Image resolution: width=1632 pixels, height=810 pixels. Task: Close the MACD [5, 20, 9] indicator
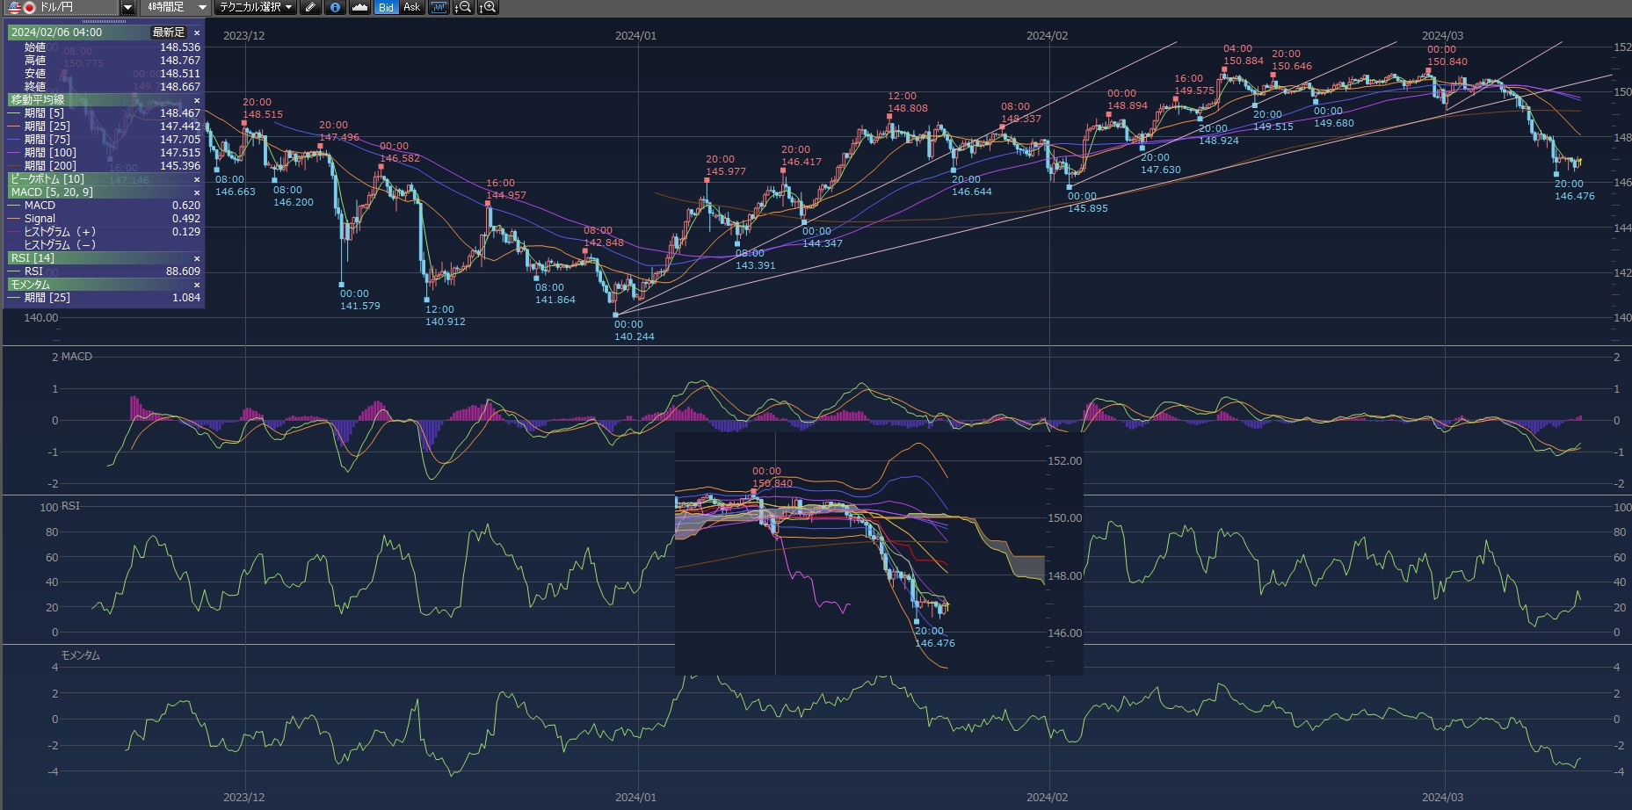point(197,192)
